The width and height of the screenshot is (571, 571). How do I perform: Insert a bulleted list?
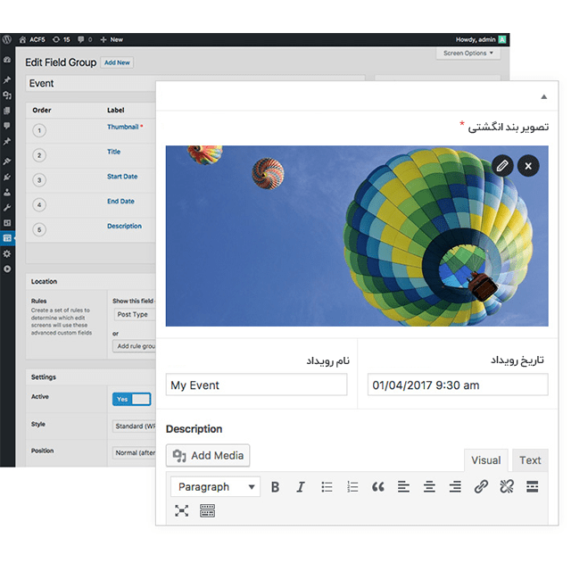point(327,486)
